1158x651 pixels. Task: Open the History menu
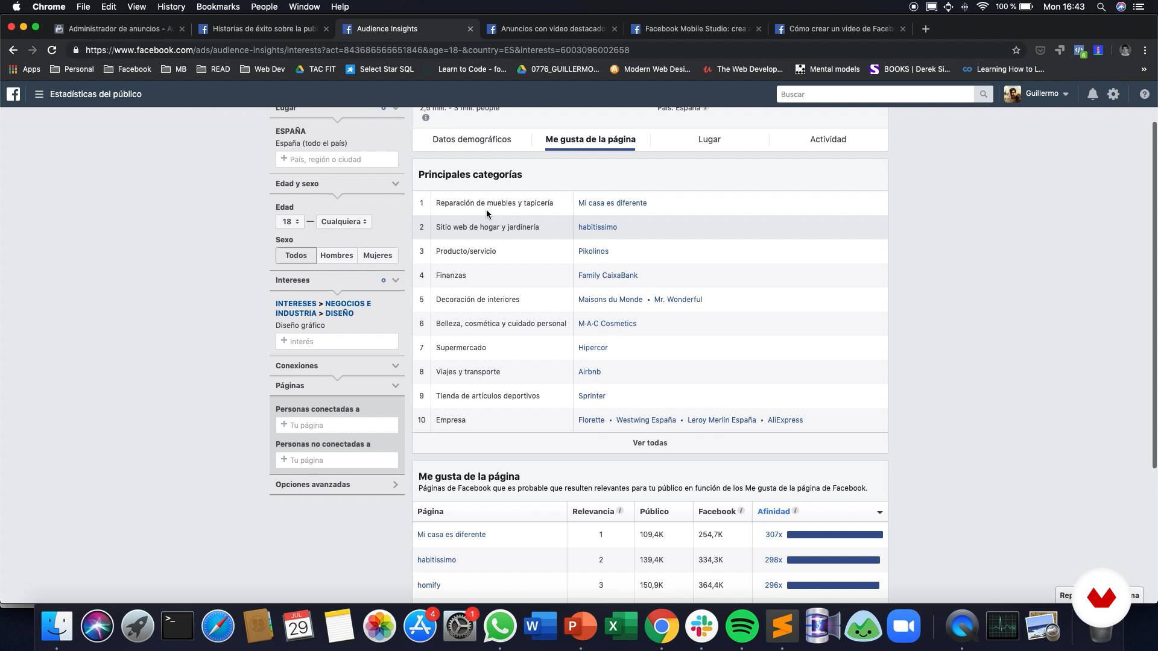[171, 7]
